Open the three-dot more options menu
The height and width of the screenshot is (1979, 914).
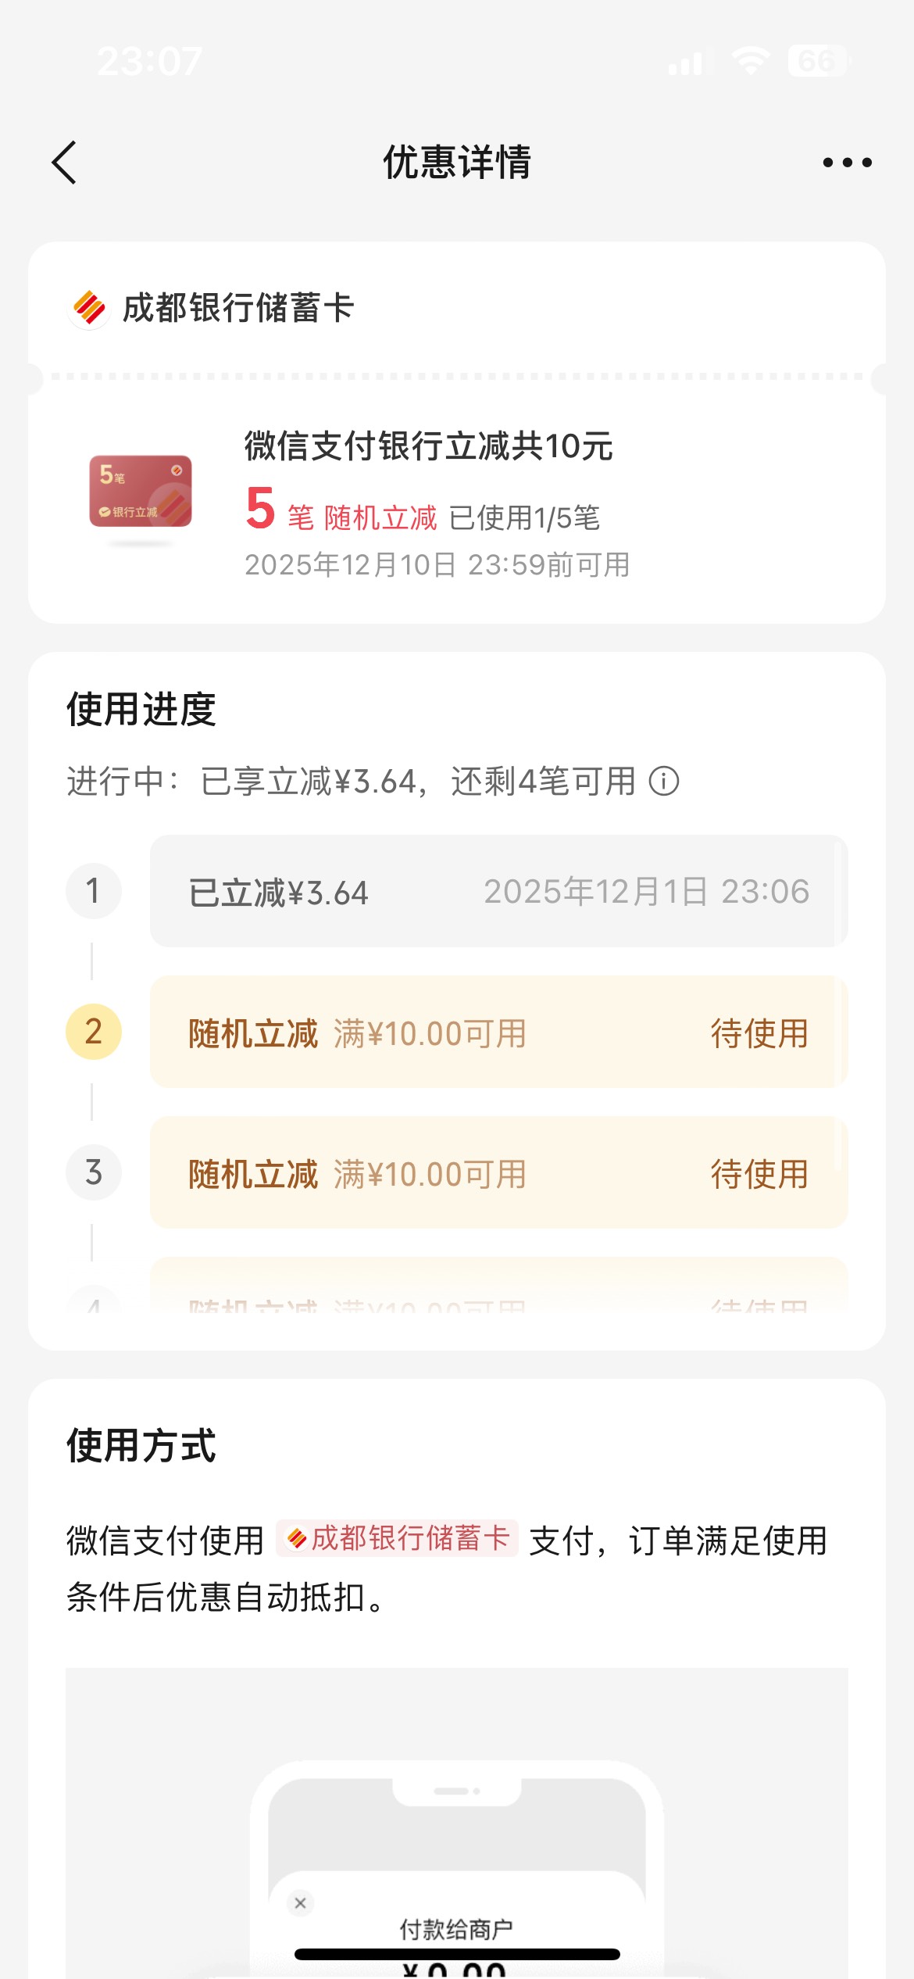click(x=847, y=163)
